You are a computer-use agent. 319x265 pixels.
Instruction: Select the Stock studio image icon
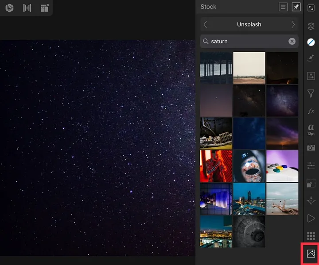pos(311,254)
